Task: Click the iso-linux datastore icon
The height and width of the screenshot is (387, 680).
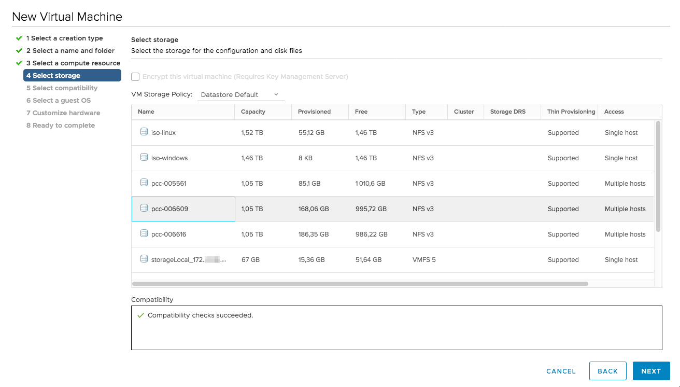Action: pos(144,132)
